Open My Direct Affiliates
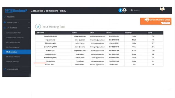This screenshot has width=175, height=98. pos(13,57)
